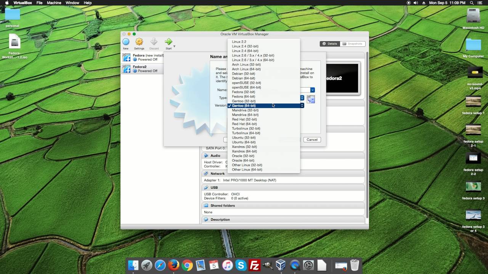
Task: Select Xandros (64-bit) option
Action: (263, 151)
